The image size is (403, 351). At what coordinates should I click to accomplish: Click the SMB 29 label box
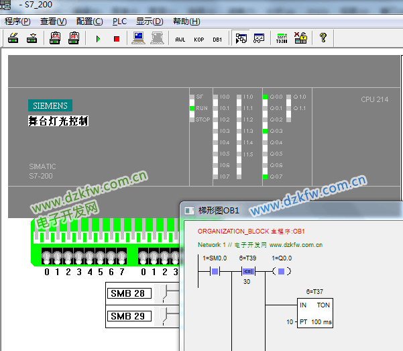point(129,316)
